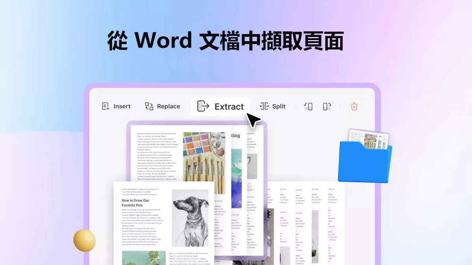This screenshot has height=265, width=472.
Task: Click the Replace page icon
Action: click(x=149, y=106)
